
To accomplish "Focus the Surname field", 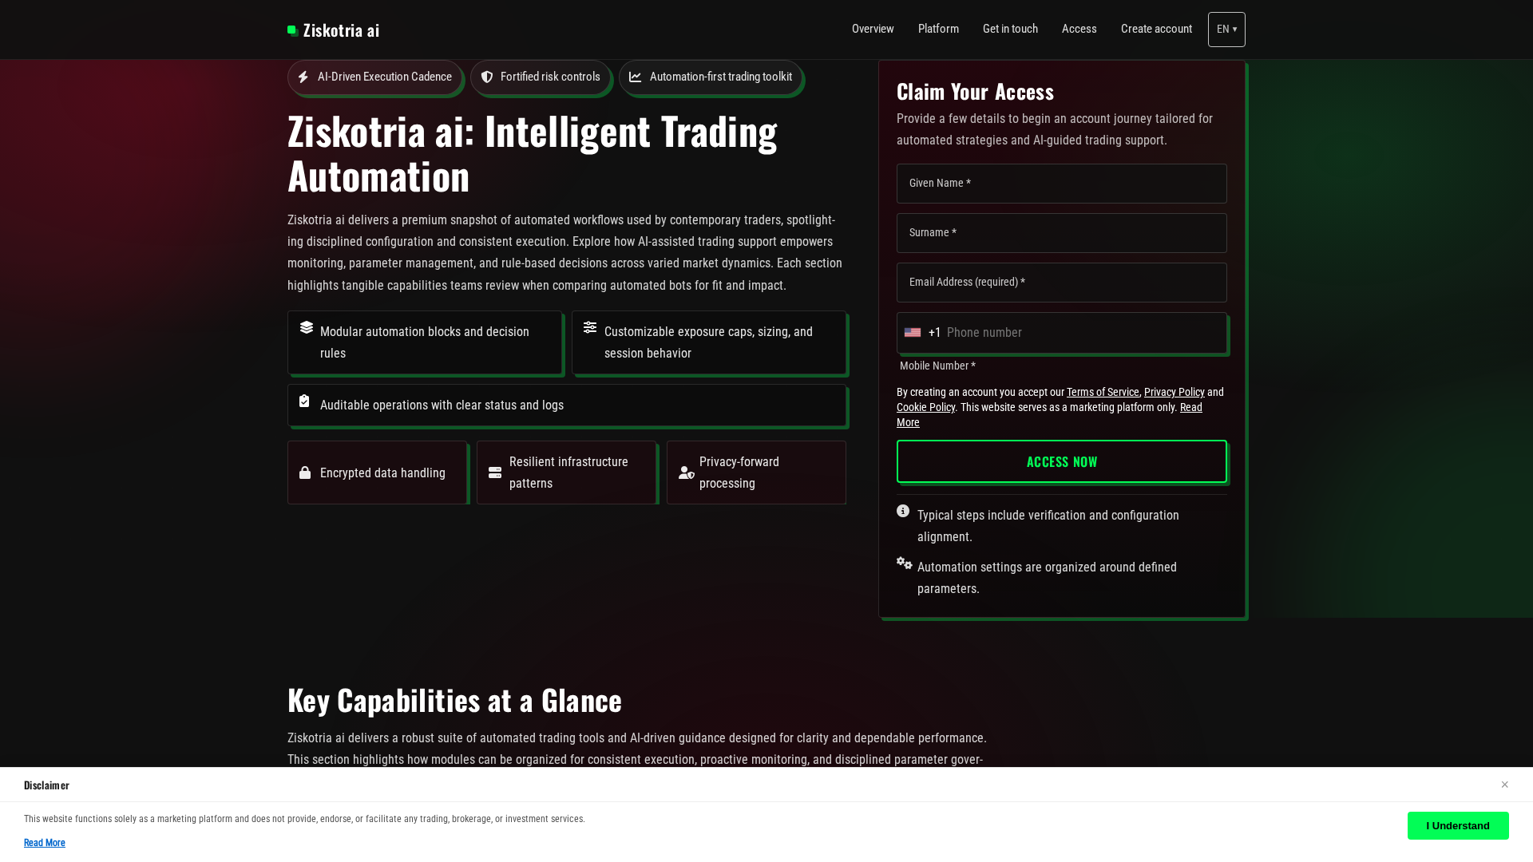I will tap(1062, 233).
